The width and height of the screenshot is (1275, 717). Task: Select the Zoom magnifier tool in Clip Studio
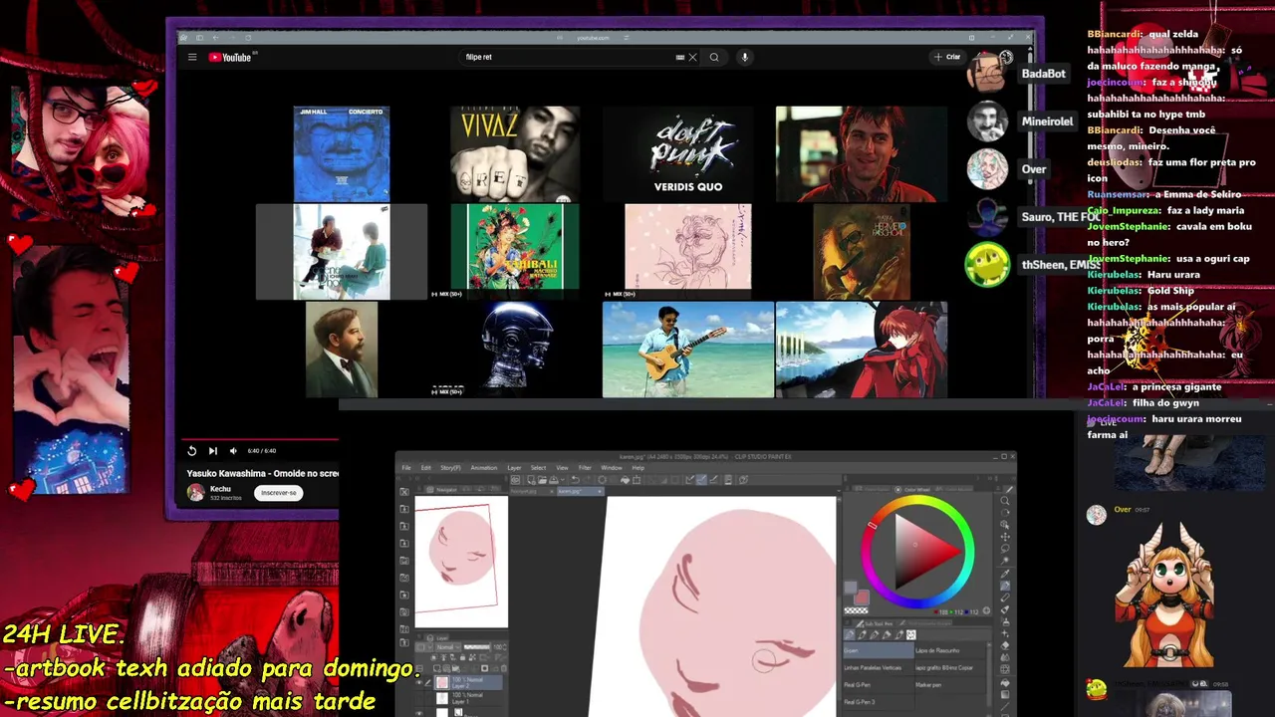(1005, 501)
